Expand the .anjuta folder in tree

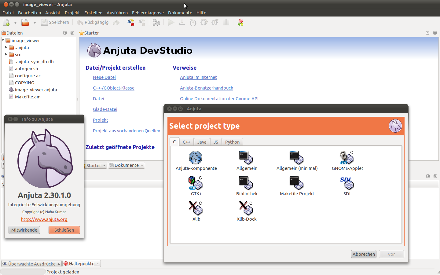(x=6, y=47)
